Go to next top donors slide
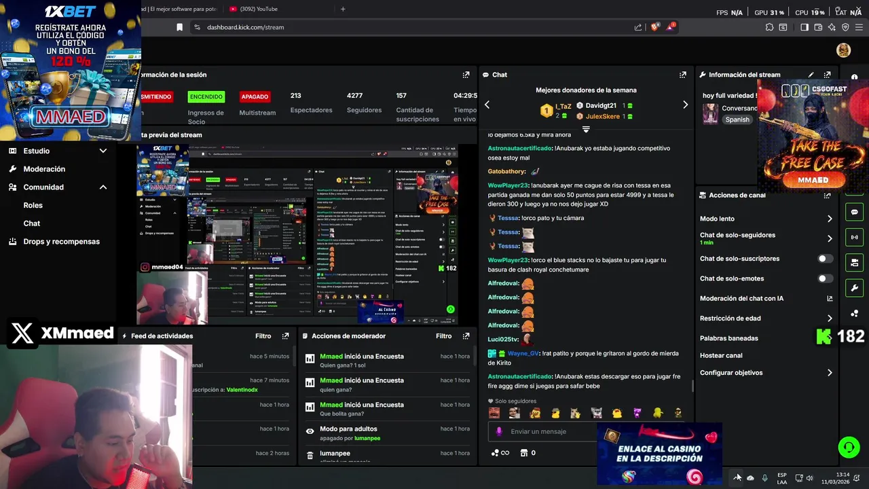This screenshot has width=869, height=489. pos(685,105)
